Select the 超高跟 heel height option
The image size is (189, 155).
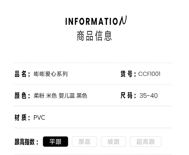pos(145,141)
